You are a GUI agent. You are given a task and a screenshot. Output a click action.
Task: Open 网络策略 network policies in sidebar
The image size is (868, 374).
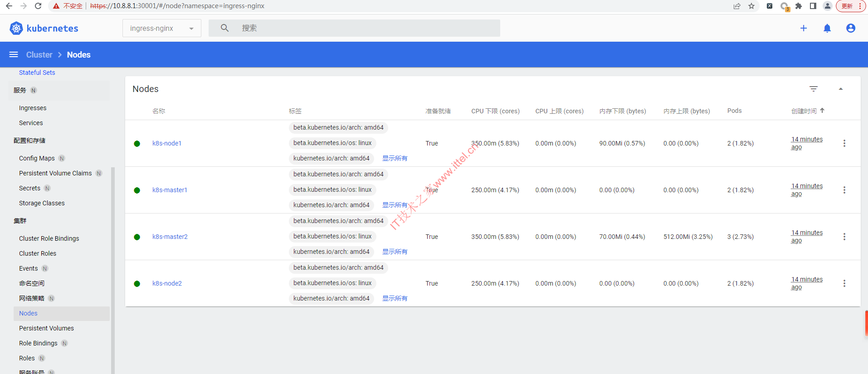[x=32, y=298]
